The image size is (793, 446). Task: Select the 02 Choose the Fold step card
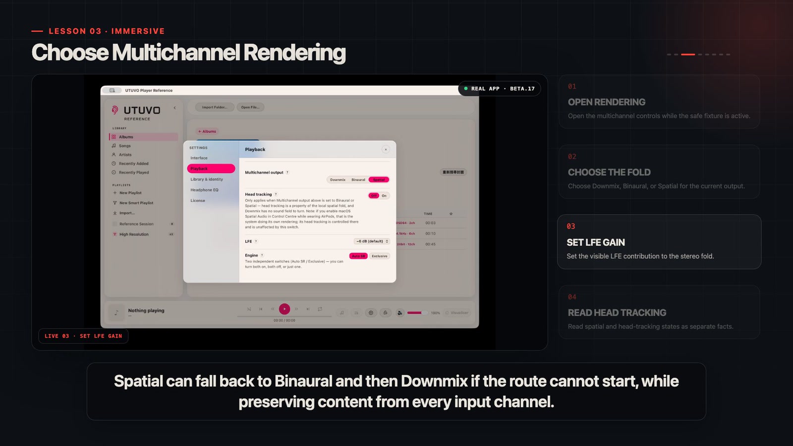659,171
